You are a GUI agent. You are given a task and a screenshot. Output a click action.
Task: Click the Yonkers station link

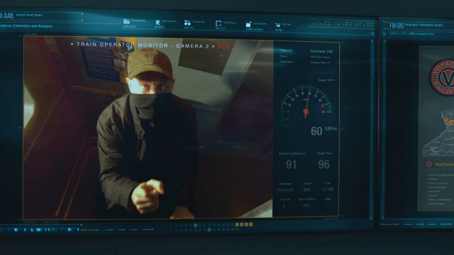coord(433,179)
